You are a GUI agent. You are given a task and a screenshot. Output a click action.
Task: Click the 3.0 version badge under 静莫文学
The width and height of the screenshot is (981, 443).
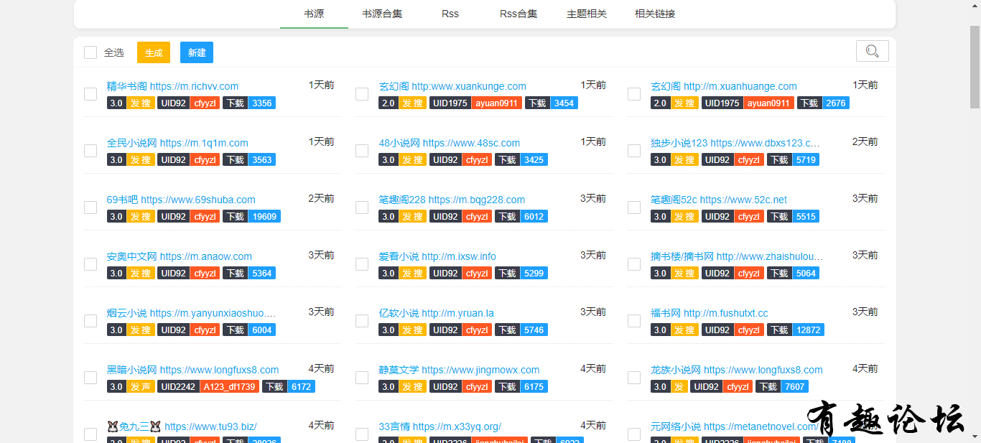tap(388, 386)
